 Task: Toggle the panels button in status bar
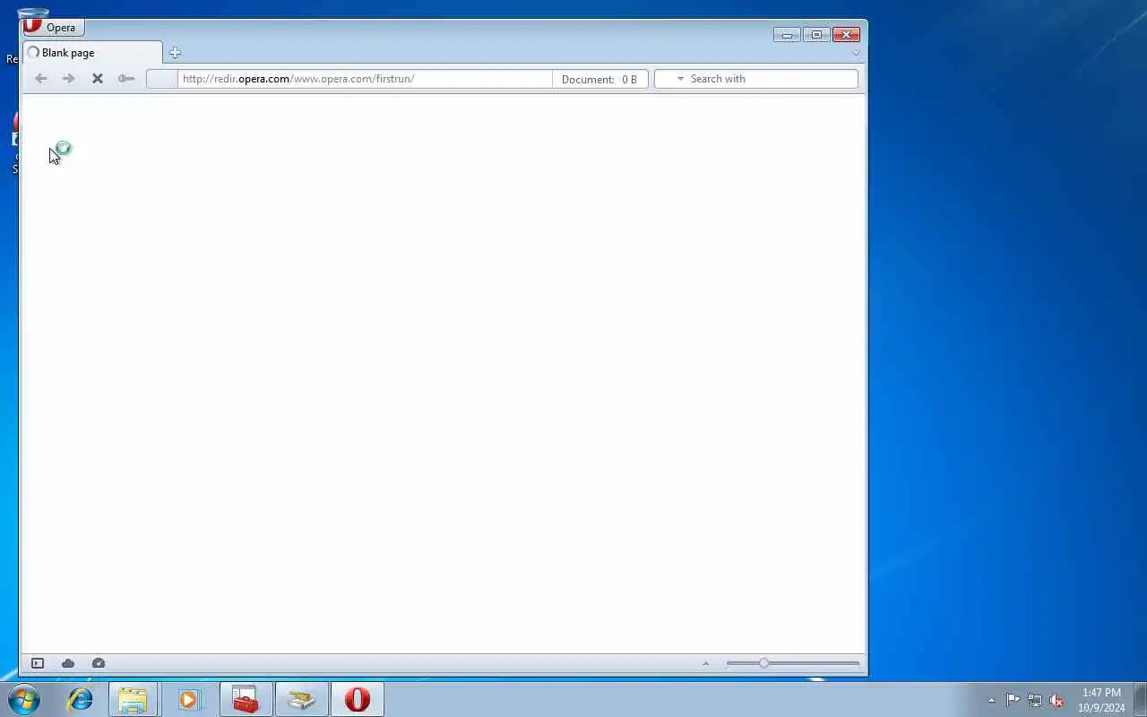tap(38, 663)
